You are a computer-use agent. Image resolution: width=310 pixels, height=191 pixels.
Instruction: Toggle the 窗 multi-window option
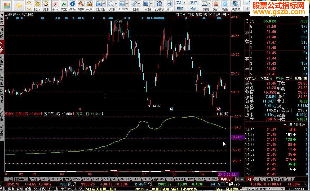click(x=211, y=14)
